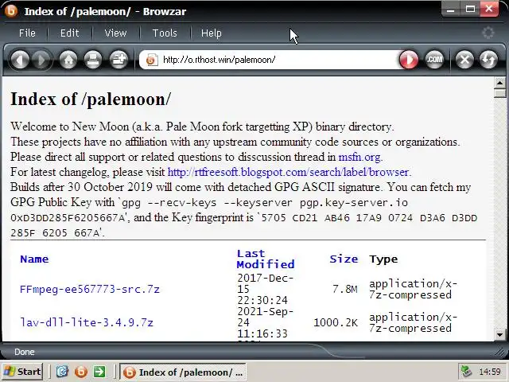Sort listing by Name column
This screenshot has height=382, width=509.
point(34,259)
